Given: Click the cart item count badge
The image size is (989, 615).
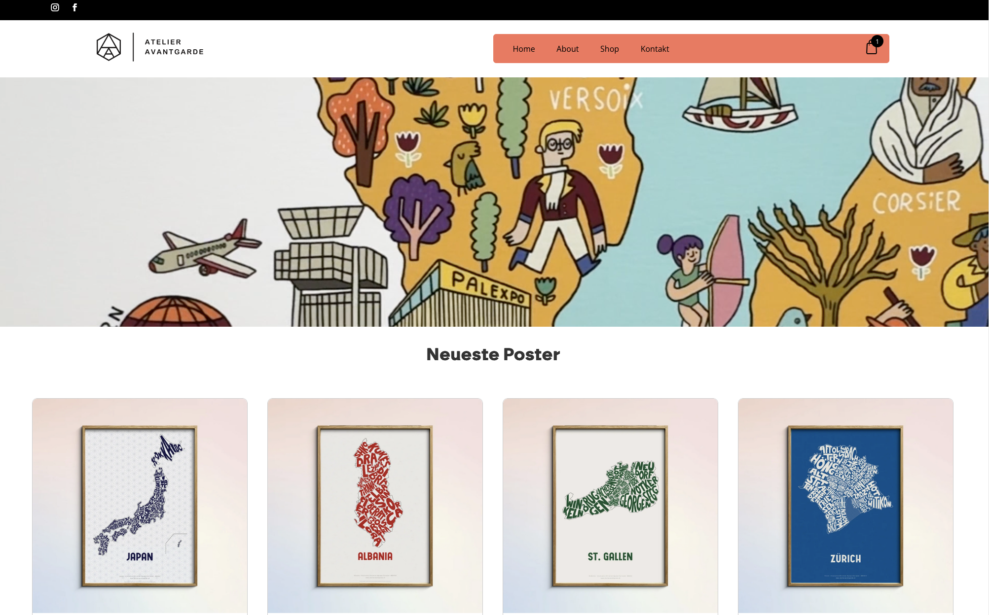Looking at the screenshot, I should pyautogui.click(x=877, y=41).
